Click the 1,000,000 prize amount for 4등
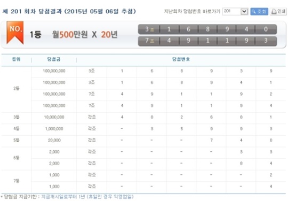This screenshot has height=201, width=288. 54,129
